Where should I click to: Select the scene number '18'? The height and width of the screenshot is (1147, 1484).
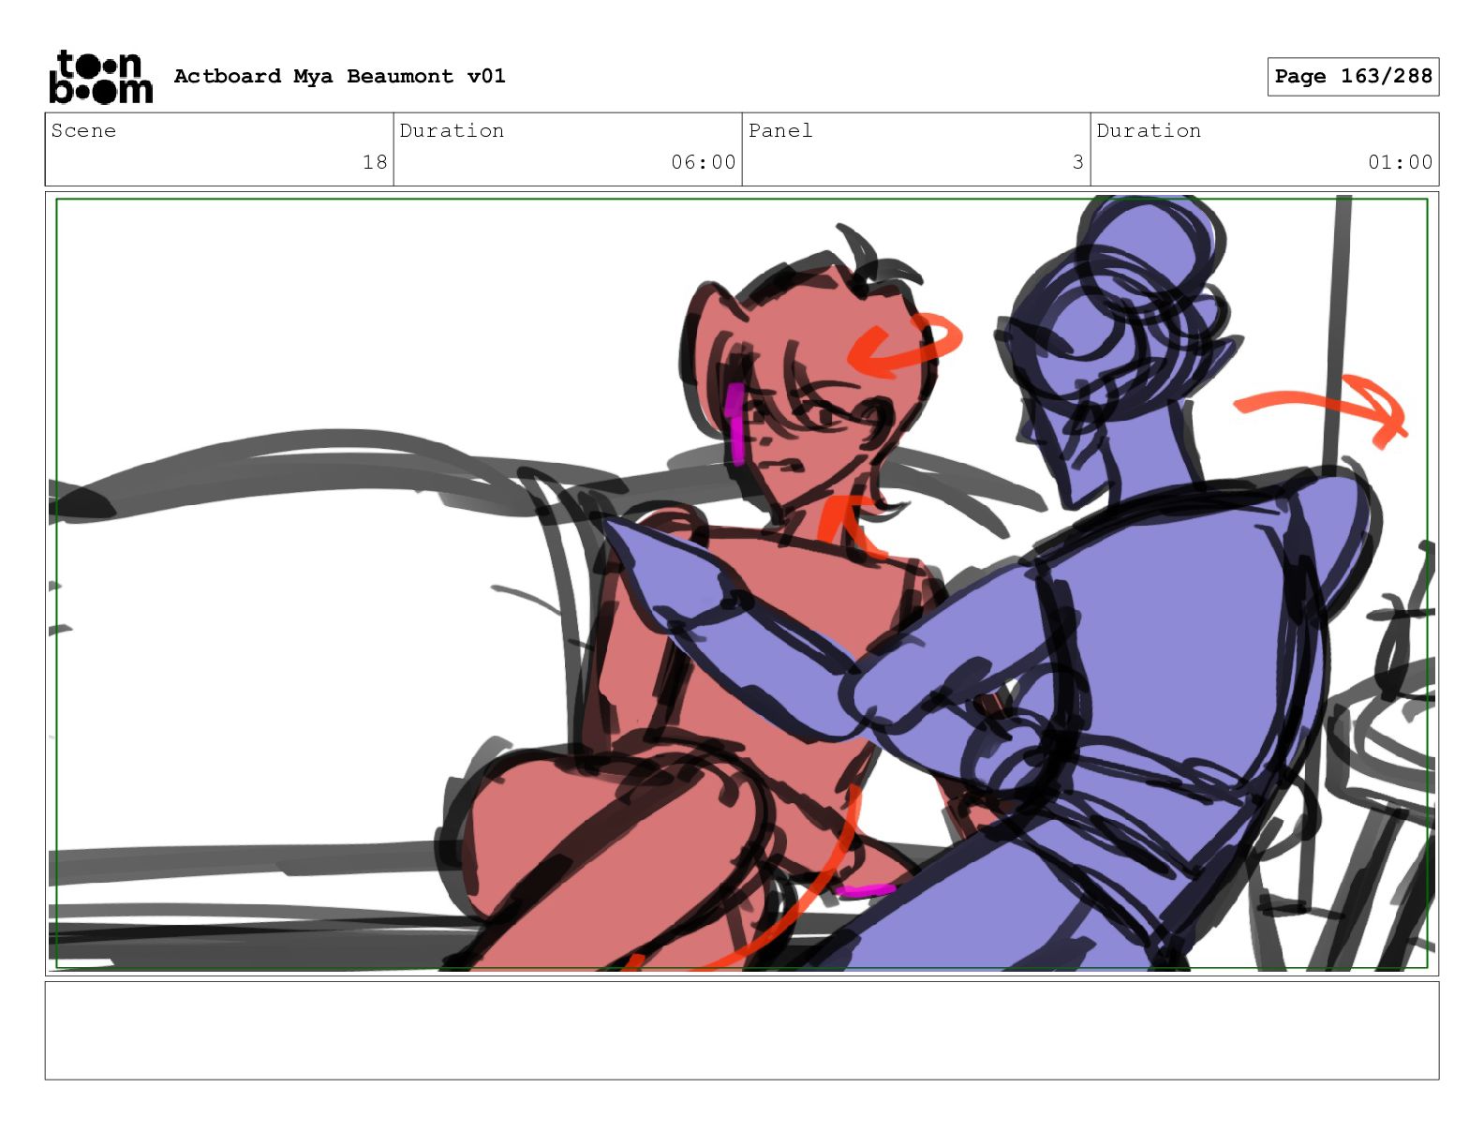(x=375, y=162)
